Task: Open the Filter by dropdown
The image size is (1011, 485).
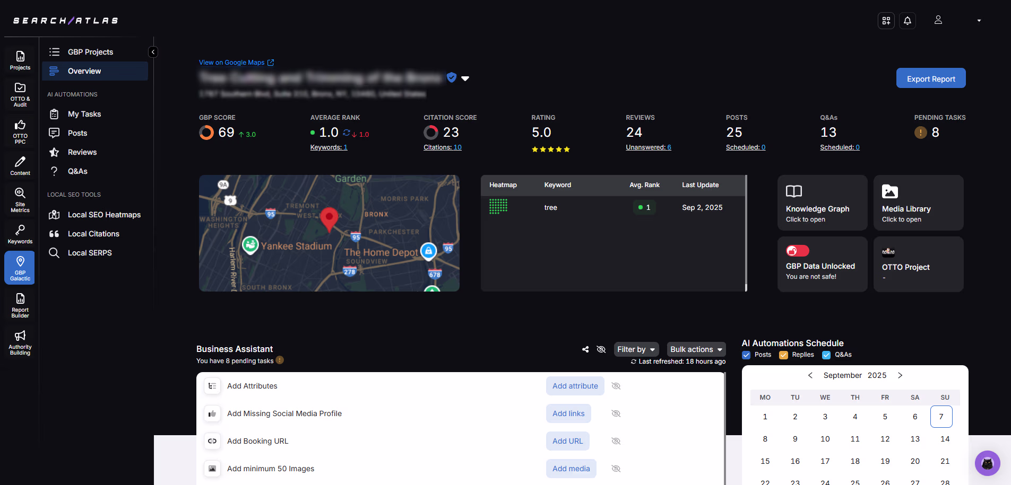Action: [635, 349]
